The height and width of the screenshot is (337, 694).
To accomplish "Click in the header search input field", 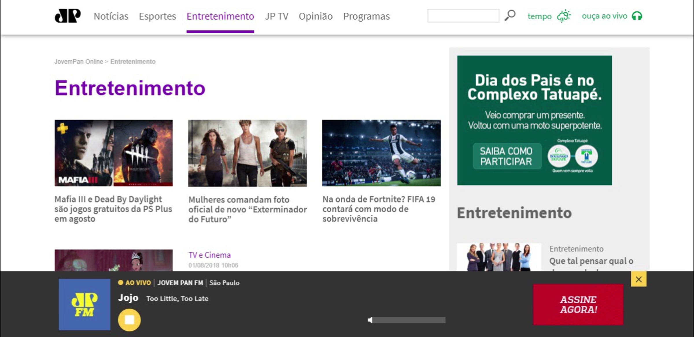I will [x=463, y=16].
